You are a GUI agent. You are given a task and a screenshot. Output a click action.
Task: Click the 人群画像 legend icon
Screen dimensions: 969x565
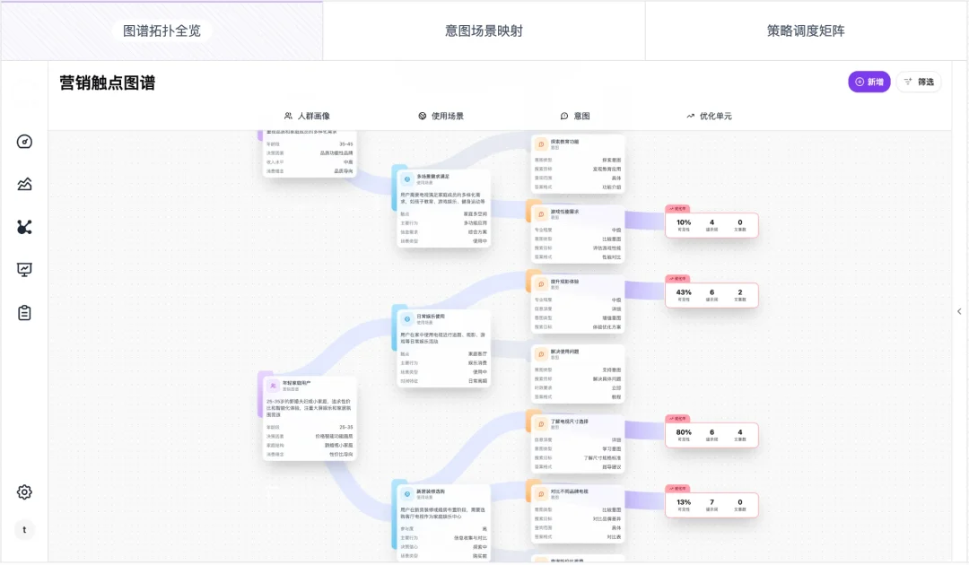[287, 115]
